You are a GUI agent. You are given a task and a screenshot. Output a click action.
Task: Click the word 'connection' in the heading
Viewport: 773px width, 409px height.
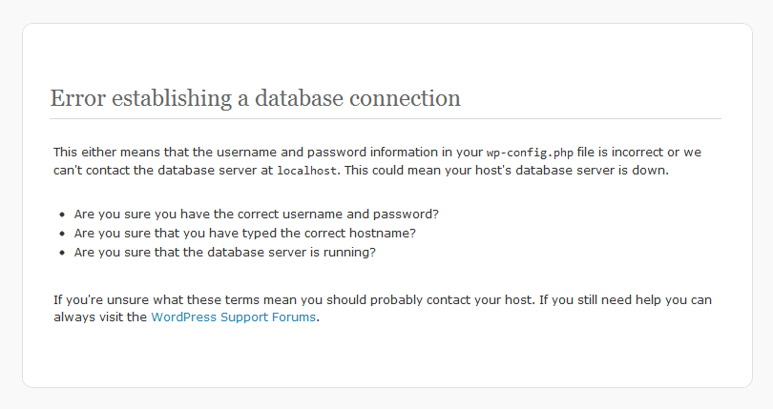[406, 98]
